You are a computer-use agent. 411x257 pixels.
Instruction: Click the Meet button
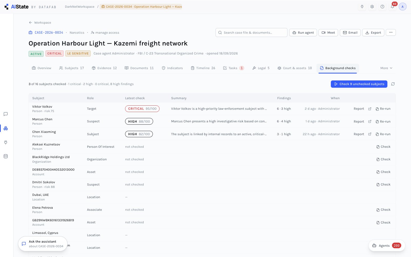[x=328, y=33]
